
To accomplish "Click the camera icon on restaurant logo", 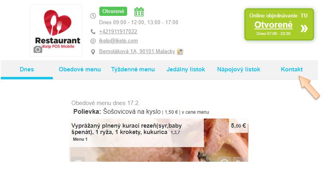I will [38, 50].
